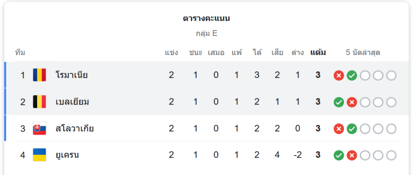This screenshot has height=175, width=413.
Task: Click the 5 นัดล่าสุด column header
Action: 363,53
